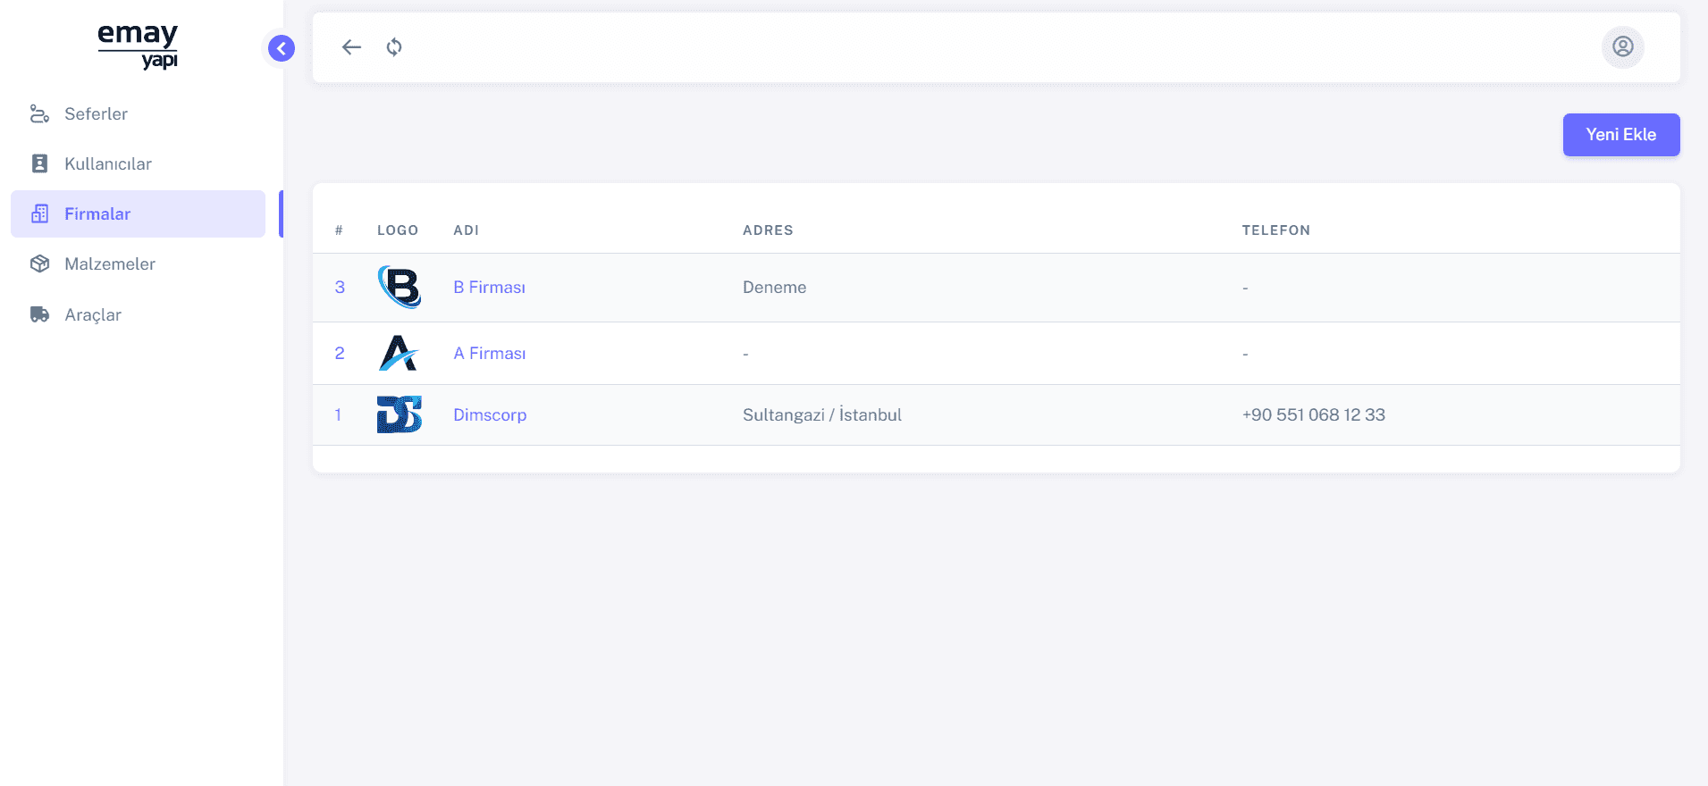This screenshot has width=1708, height=786.
Task: Go to Kullanıcılar menu item
Action: pyautogui.click(x=107, y=163)
